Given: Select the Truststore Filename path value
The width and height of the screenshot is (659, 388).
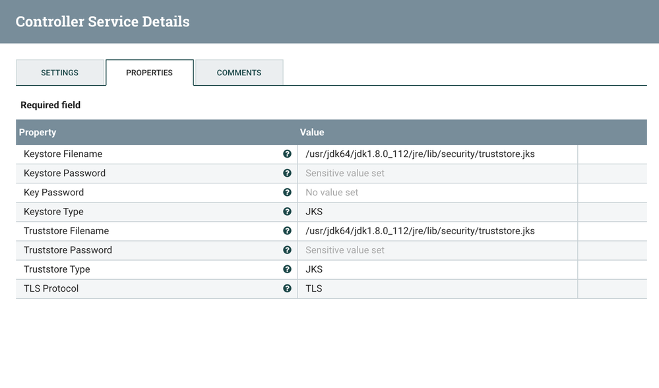Looking at the screenshot, I should click(420, 231).
